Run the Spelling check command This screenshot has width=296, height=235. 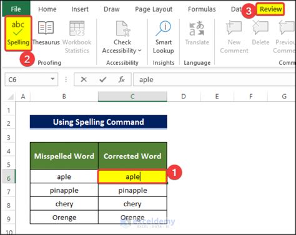coord(18,34)
